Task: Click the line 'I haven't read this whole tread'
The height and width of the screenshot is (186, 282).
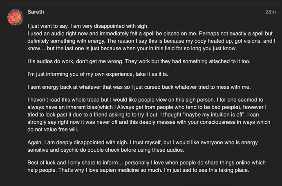Action: [145, 100]
